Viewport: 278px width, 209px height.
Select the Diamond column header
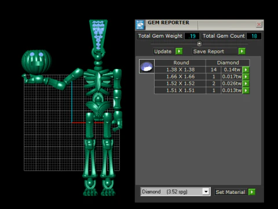228,63
